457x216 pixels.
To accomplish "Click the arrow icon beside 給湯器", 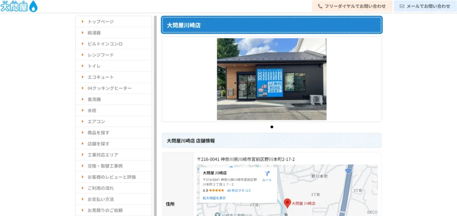I will pos(83,32).
